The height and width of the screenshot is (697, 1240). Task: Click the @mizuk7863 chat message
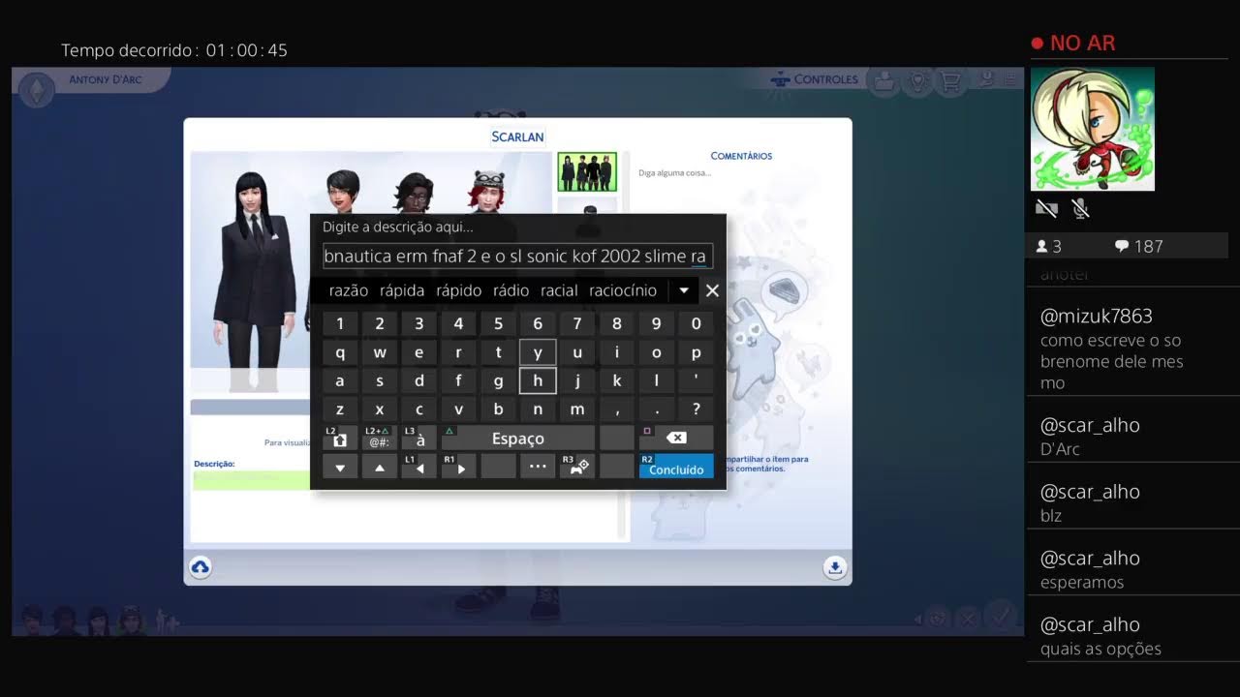pos(1132,348)
